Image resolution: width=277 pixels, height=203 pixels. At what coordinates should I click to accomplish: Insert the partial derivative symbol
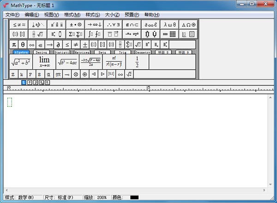(x=58, y=44)
